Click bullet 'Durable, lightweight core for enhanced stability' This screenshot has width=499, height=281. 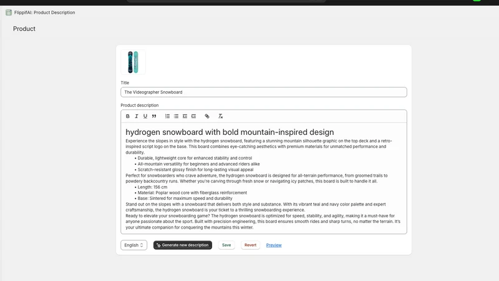[195, 158]
